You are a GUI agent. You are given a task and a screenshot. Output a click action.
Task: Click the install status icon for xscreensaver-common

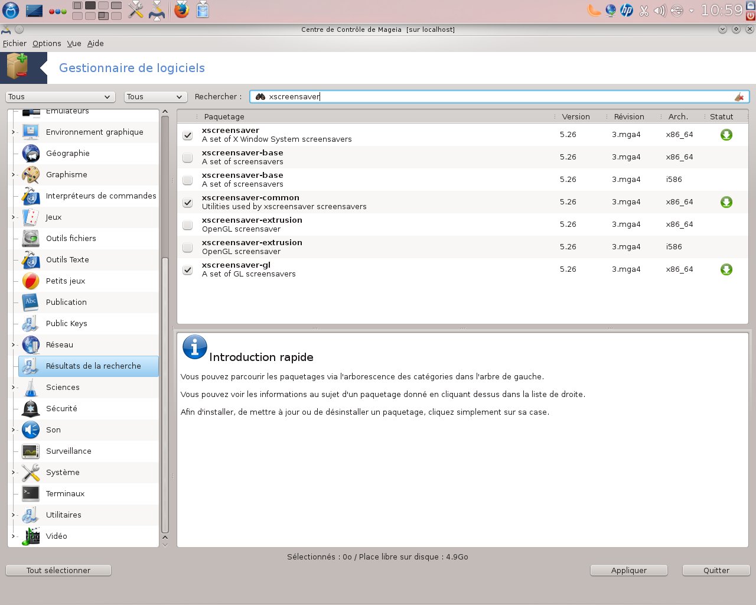point(726,202)
